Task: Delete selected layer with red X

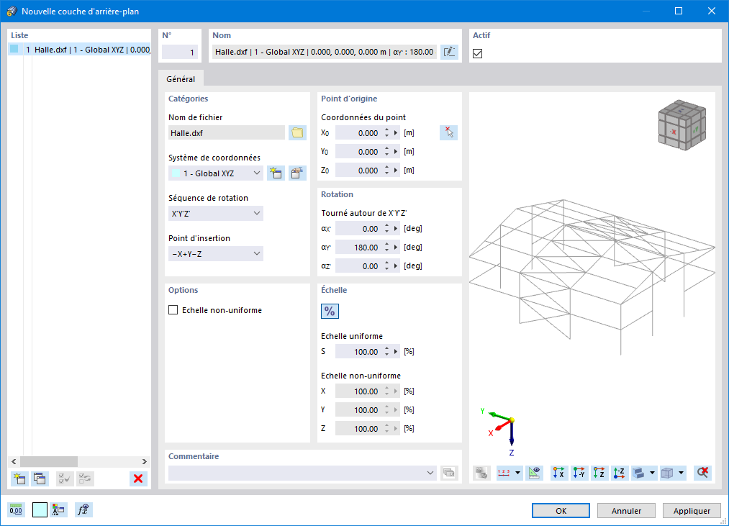Action: point(138,479)
